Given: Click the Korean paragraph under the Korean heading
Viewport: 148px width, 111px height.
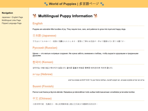Looking at the screenshot, I should (73, 68).
